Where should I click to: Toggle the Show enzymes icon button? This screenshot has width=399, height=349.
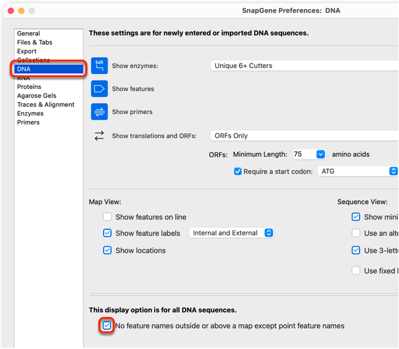click(99, 65)
